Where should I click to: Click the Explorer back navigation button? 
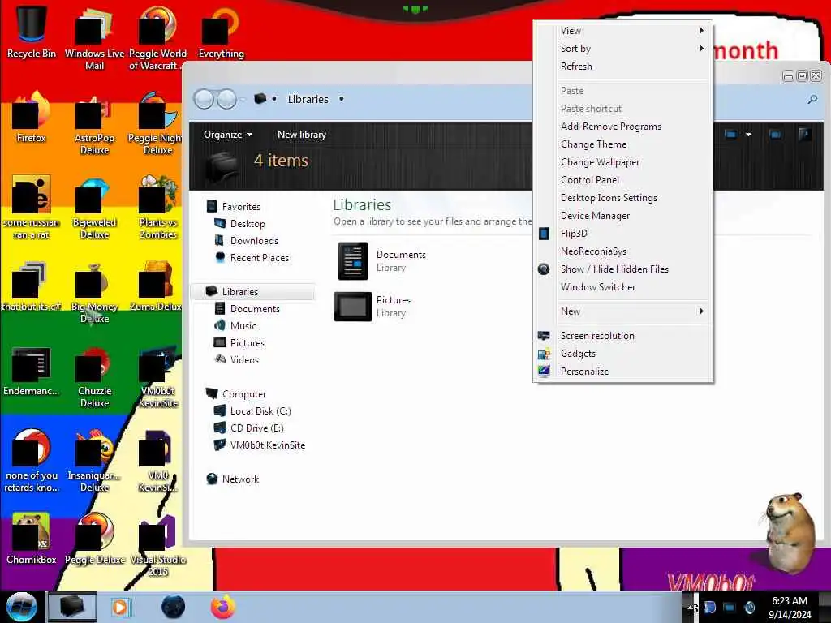[x=204, y=99]
